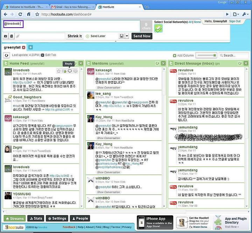Click the #Haiti hashtag
This screenshot has height=233, width=252.
pyautogui.click(x=17, y=106)
